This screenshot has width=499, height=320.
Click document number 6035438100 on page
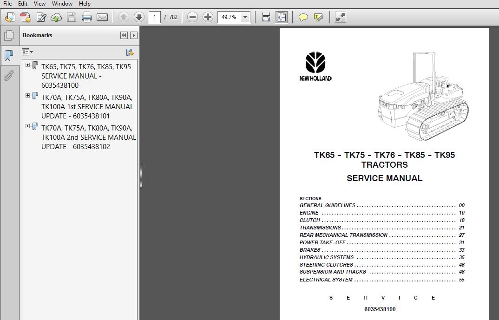[x=380, y=309]
